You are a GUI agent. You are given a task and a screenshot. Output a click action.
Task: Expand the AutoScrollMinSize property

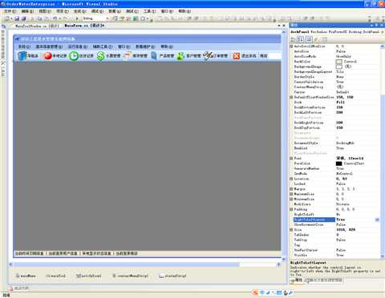(x=291, y=46)
